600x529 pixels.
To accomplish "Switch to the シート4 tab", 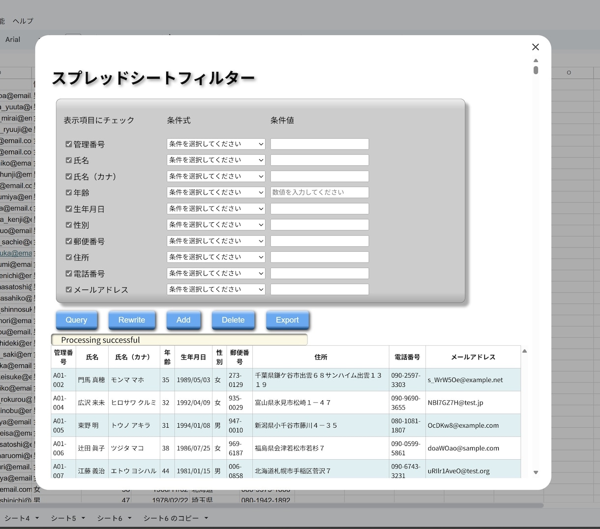I will pyautogui.click(x=17, y=518).
